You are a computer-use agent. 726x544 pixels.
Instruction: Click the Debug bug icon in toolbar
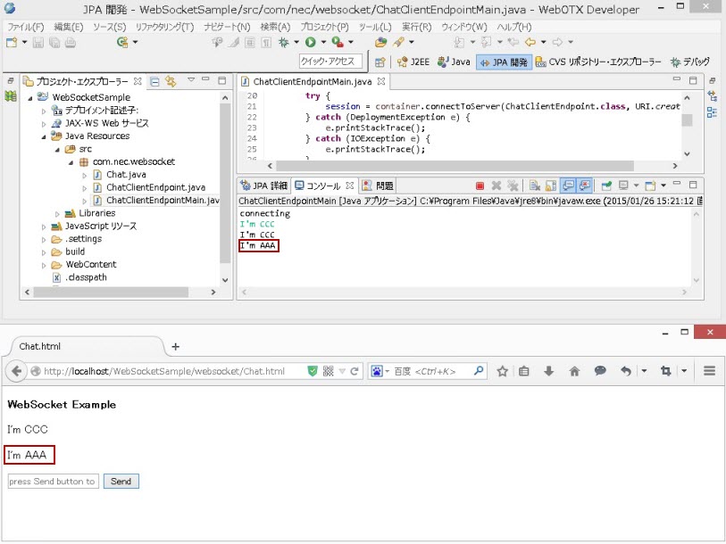tap(284, 42)
